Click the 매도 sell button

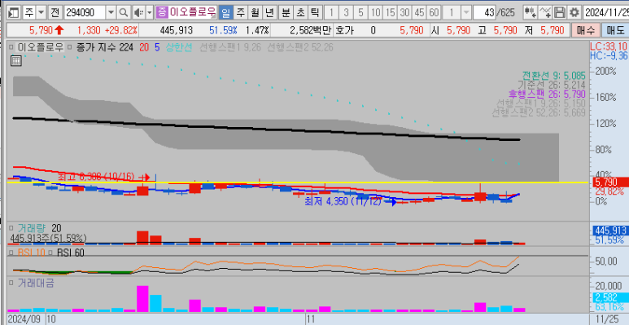click(x=614, y=30)
